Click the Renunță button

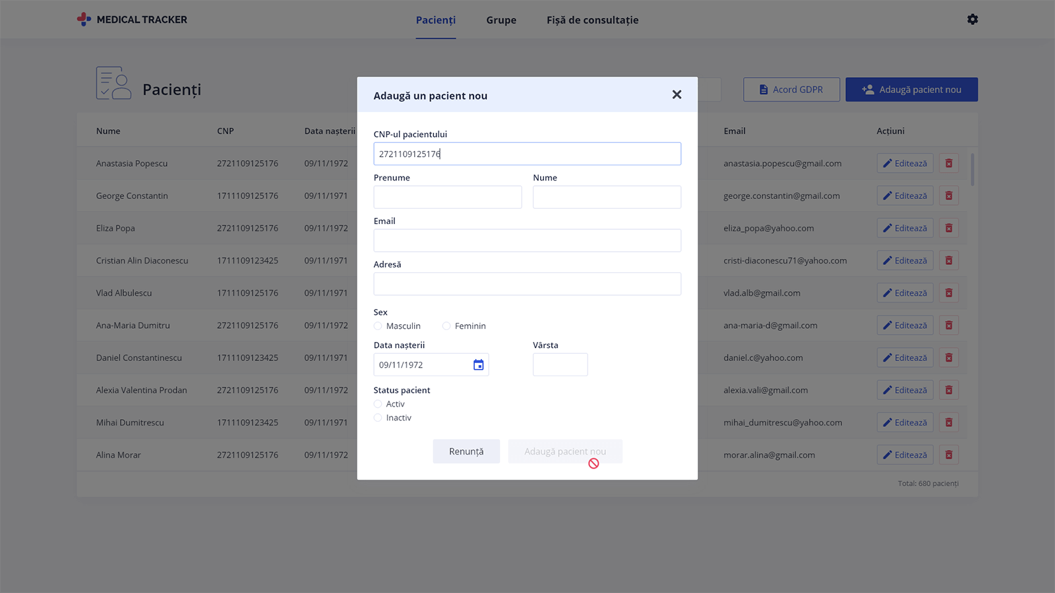(x=466, y=451)
